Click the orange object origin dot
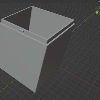This screenshot has width=100, height=100. tap(41, 30)
